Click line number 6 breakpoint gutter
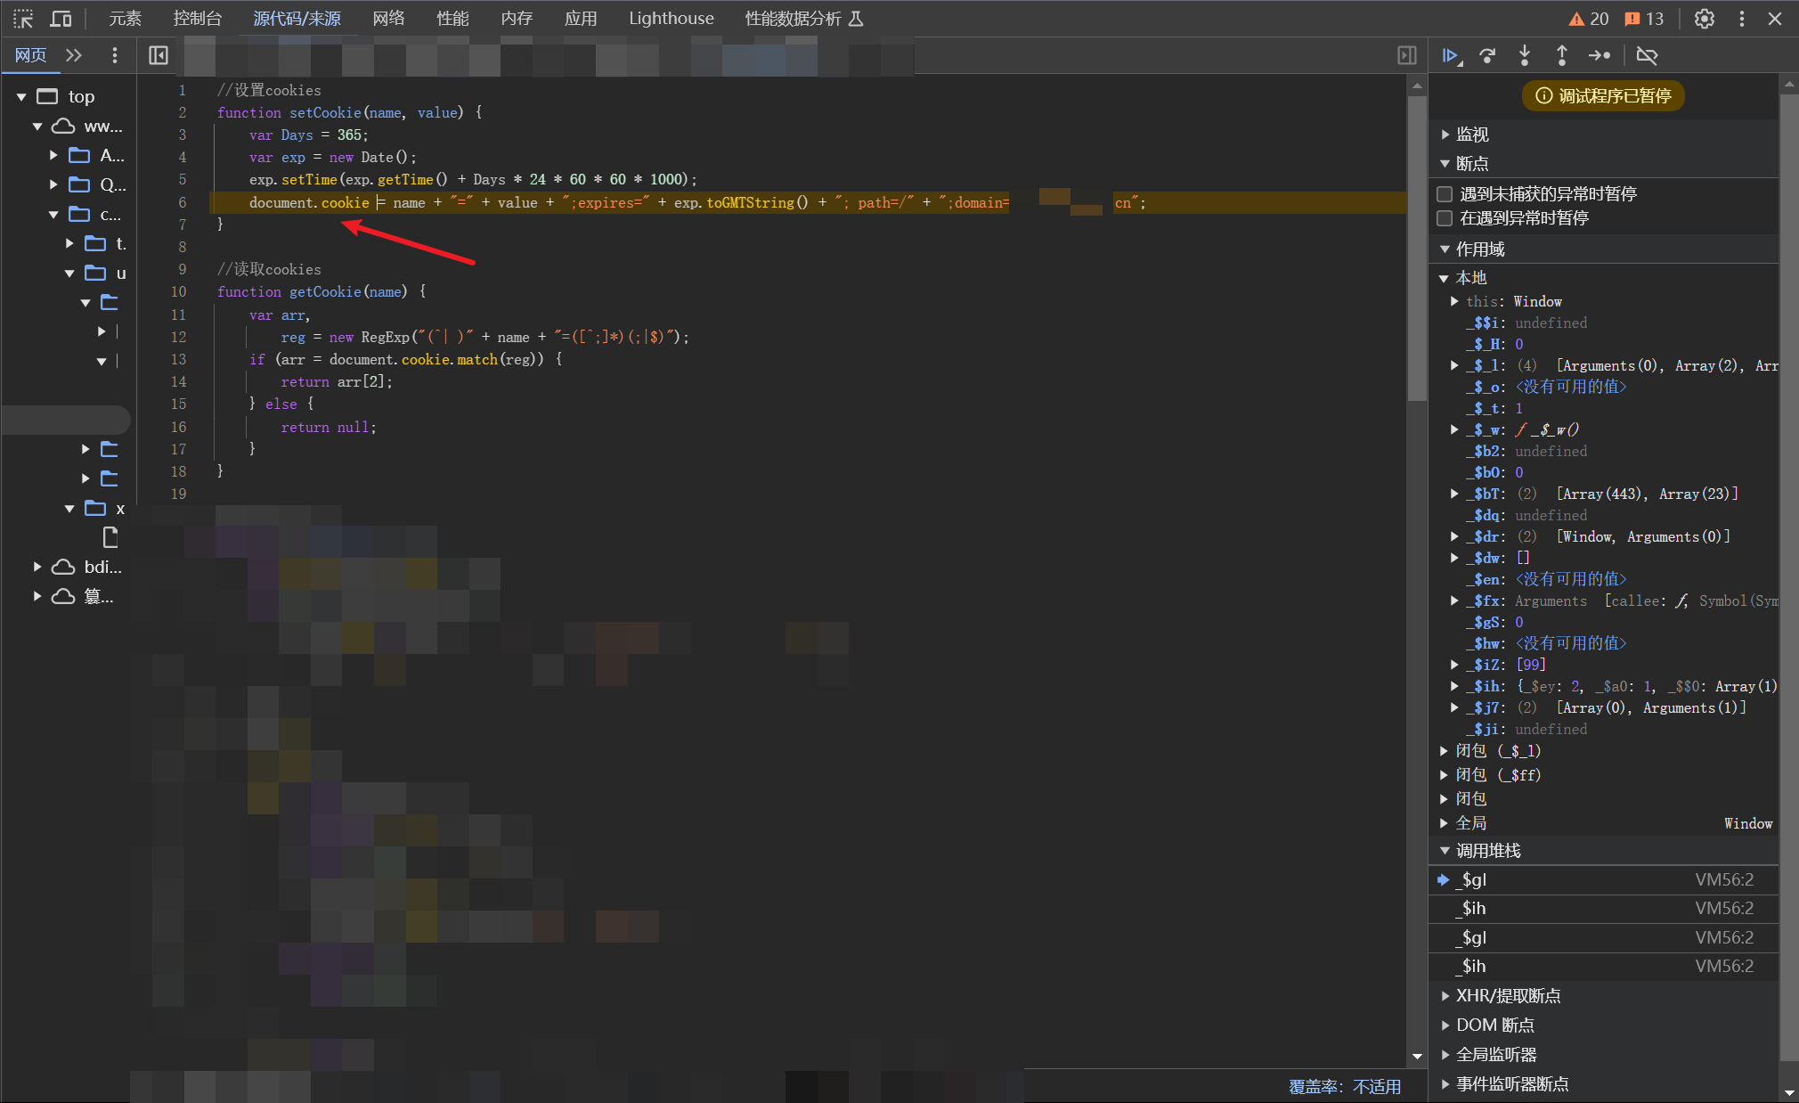This screenshot has height=1103, width=1799. [183, 202]
